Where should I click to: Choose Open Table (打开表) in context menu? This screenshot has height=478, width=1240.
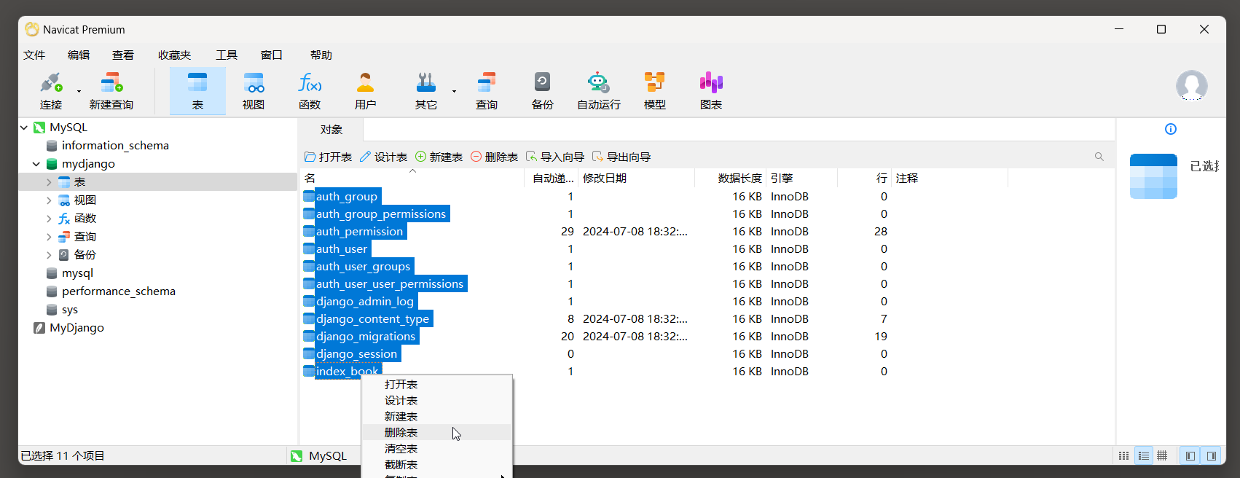437,384
